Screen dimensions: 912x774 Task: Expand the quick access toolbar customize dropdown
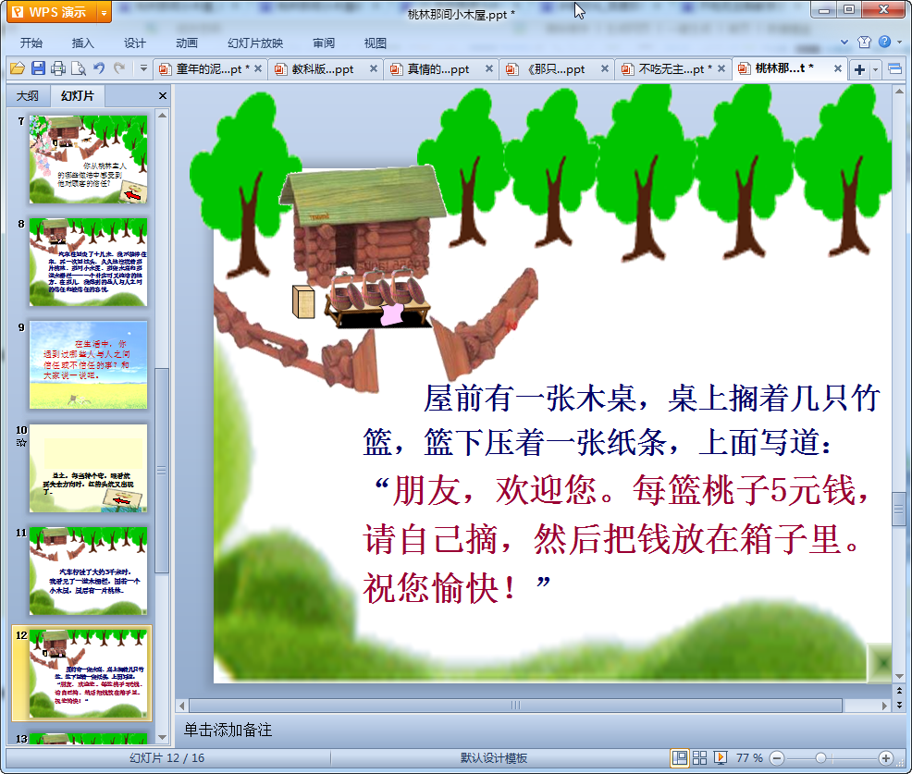pos(143,68)
